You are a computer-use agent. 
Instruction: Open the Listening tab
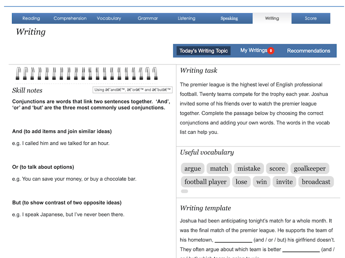(186, 18)
